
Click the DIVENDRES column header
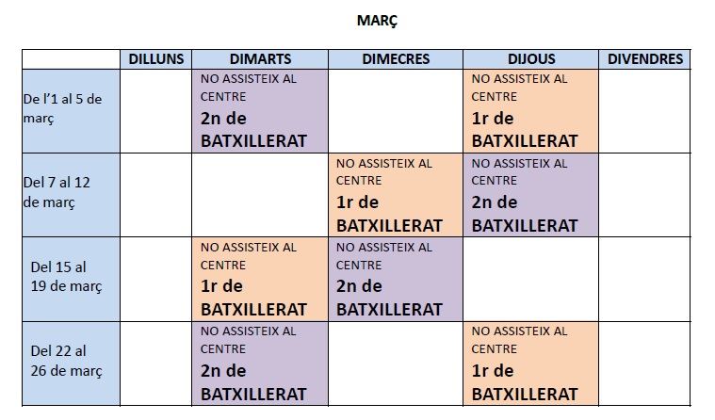pyautogui.click(x=645, y=58)
